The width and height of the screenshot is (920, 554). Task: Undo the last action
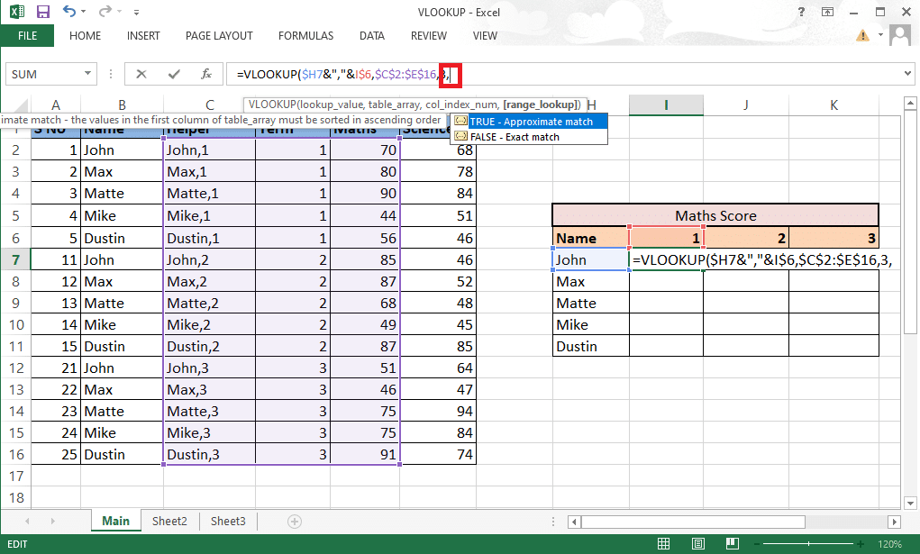(69, 12)
